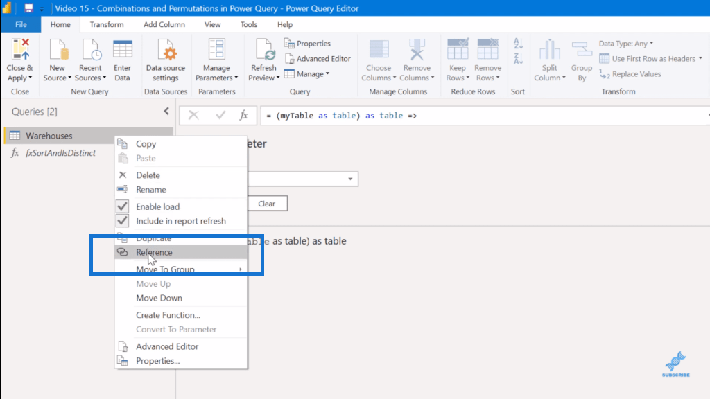Open the Tools tab
710x399 pixels.
249,24
